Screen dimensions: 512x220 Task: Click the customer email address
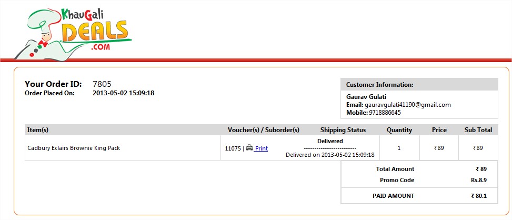[408, 105]
